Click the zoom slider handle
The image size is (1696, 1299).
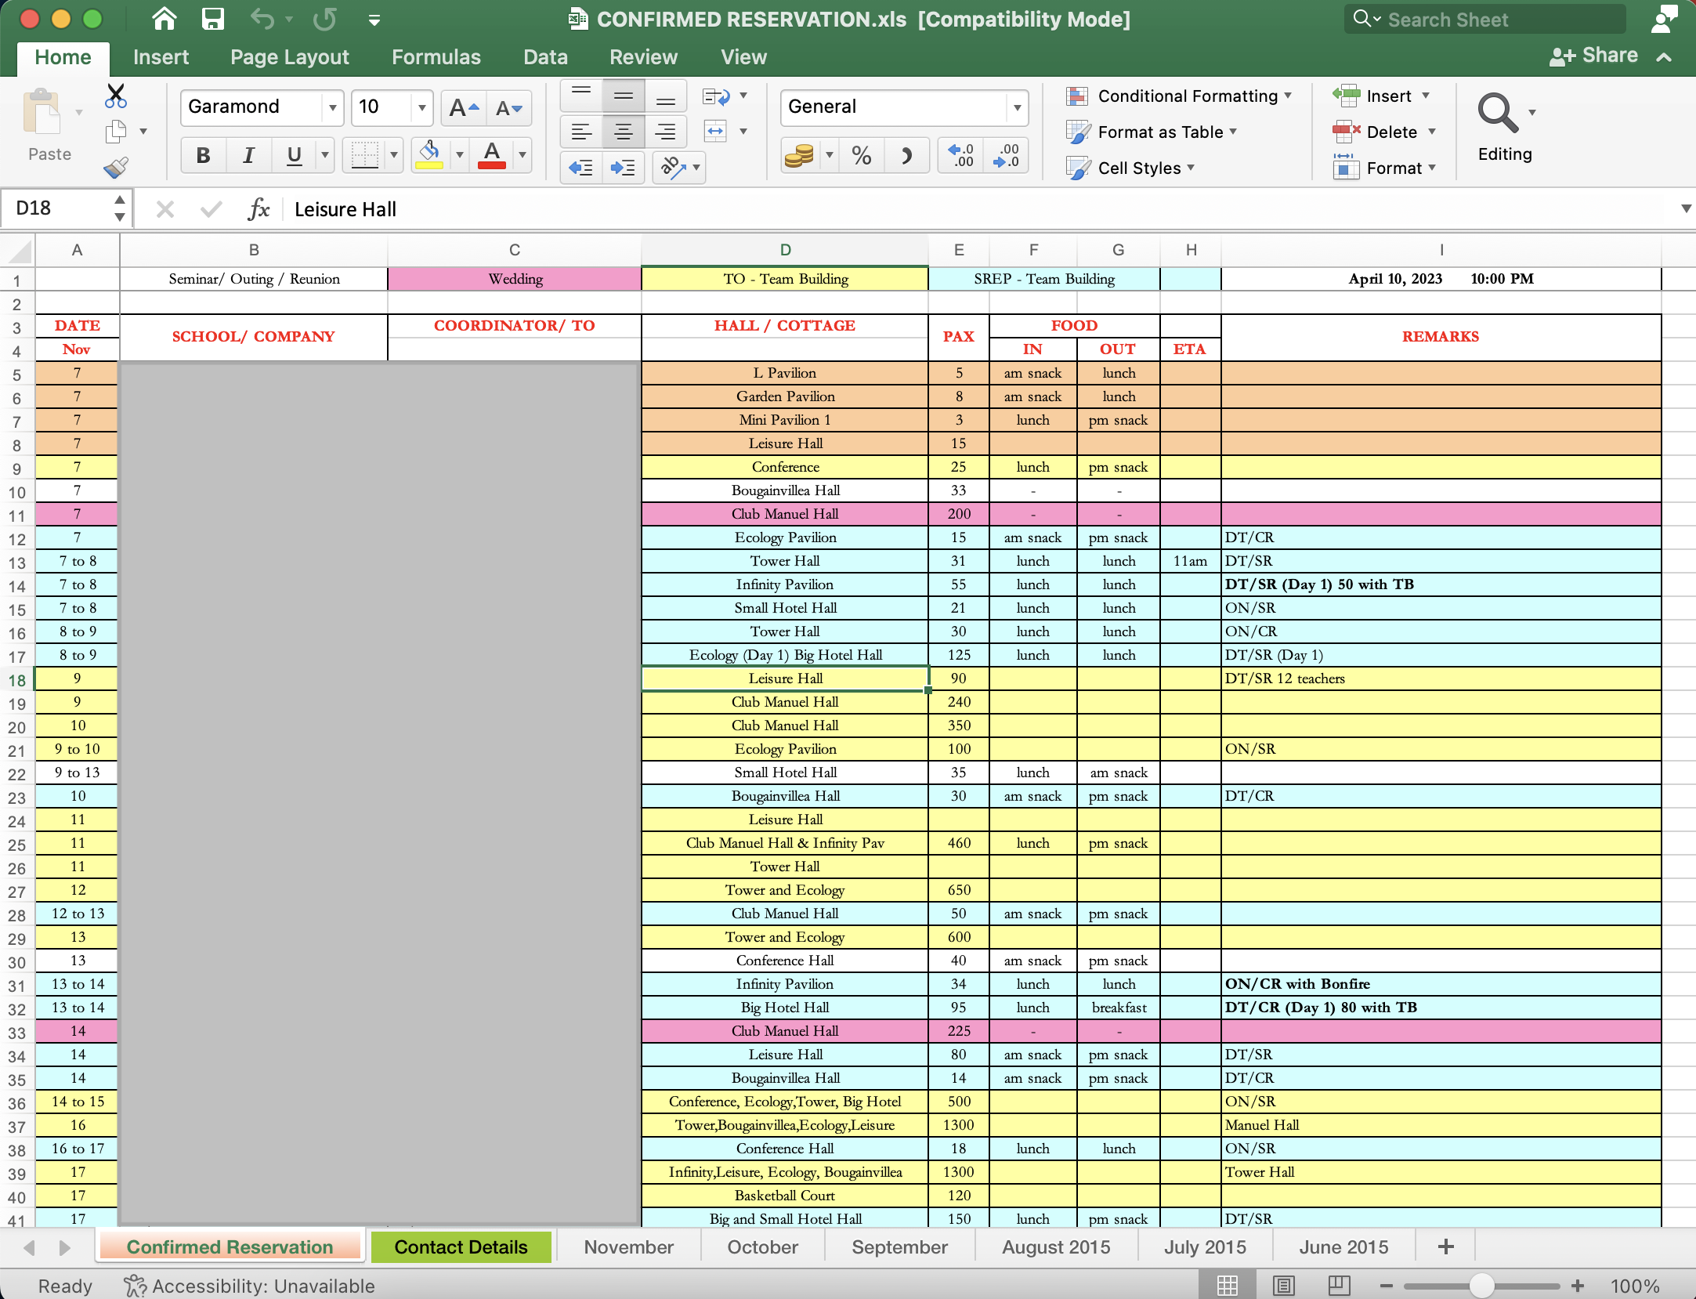(x=1481, y=1286)
